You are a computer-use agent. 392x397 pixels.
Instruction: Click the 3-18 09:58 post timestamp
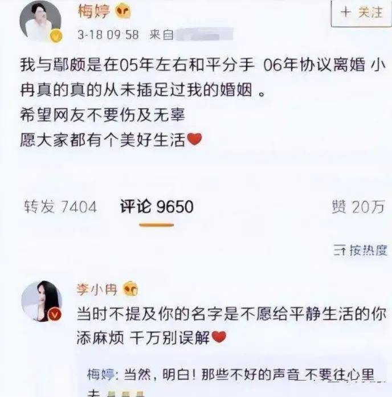click(108, 34)
